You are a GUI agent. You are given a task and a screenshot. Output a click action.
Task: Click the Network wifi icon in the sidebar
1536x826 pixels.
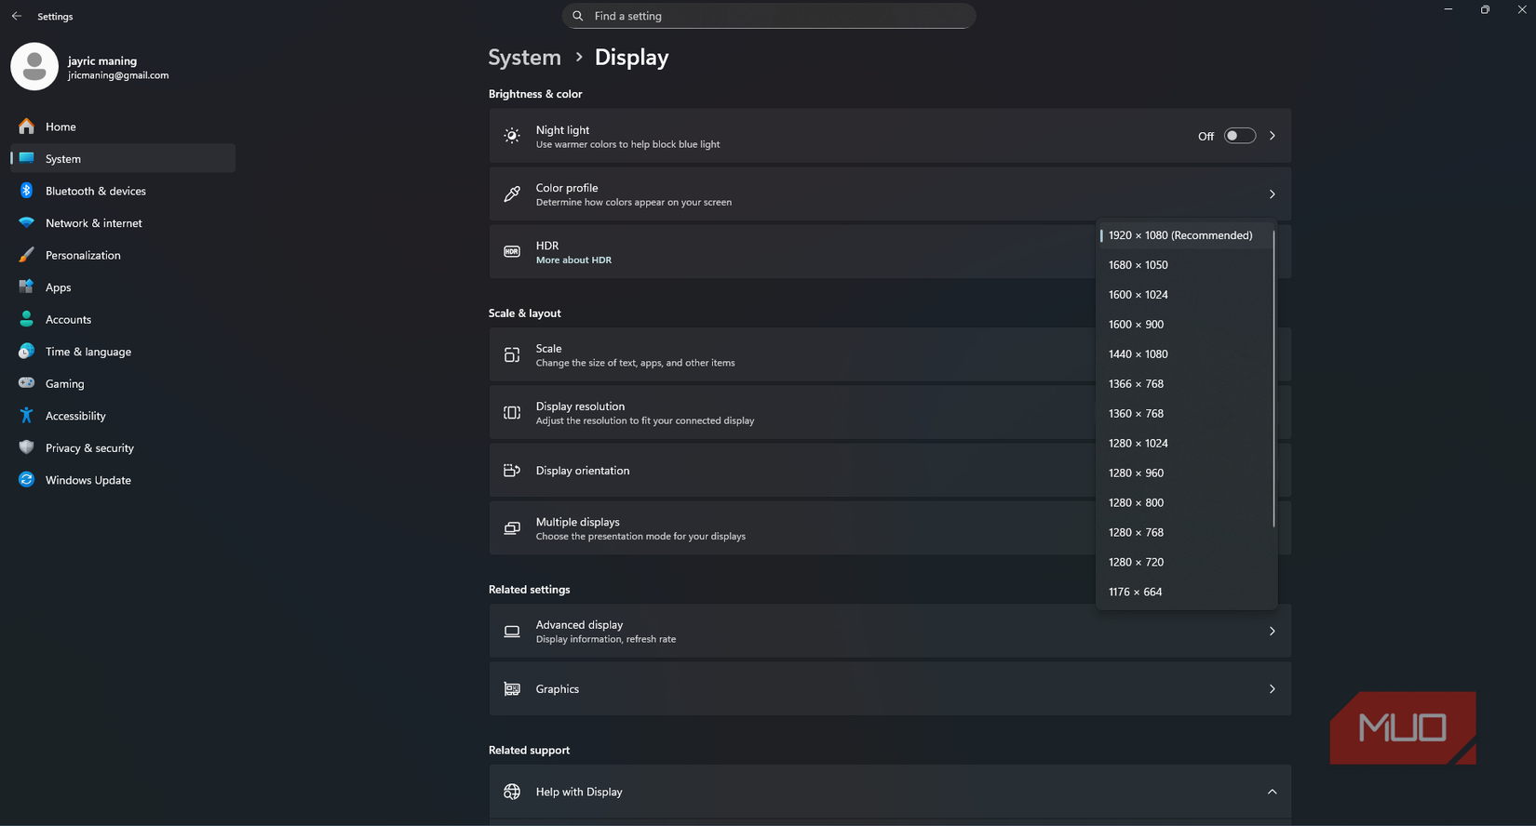tap(26, 222)
